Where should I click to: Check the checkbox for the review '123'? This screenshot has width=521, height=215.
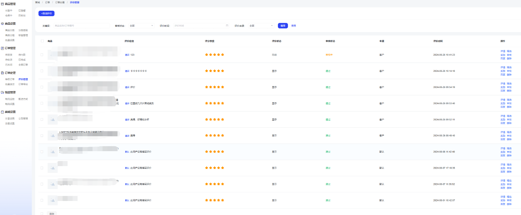point(42,55)
